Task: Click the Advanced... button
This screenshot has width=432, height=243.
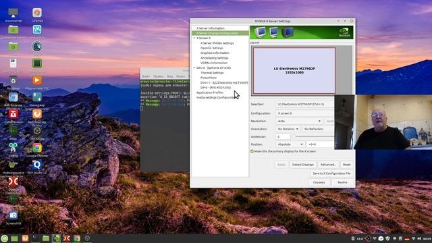Action: (x=328, y=165)
